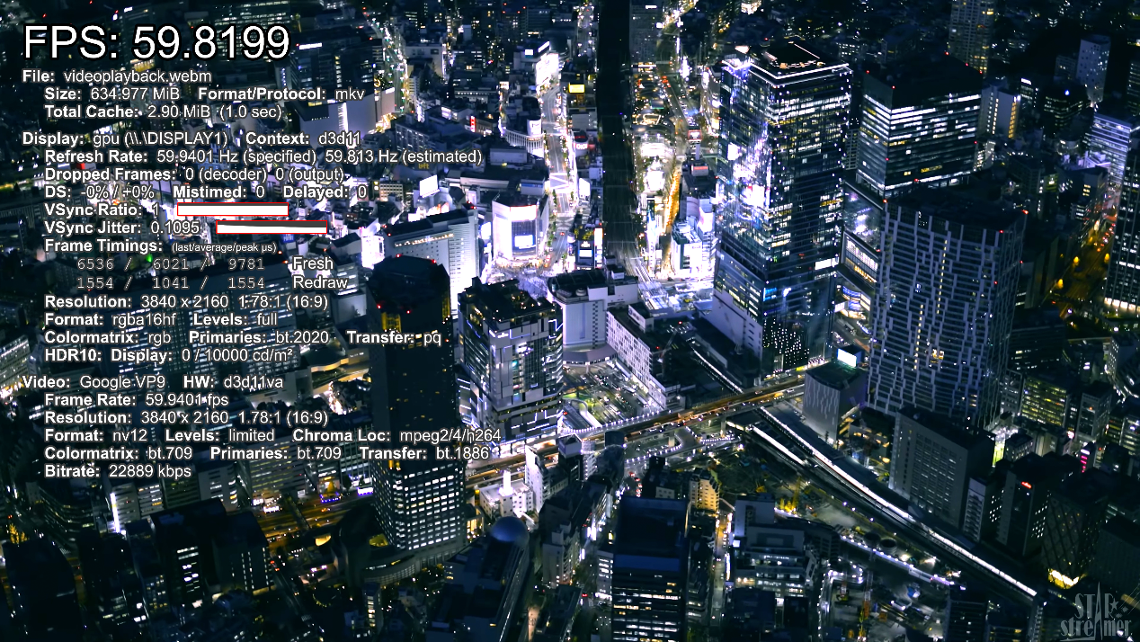Click the Frame Timings heading
Screen dimensions: 1140x642
104,245
